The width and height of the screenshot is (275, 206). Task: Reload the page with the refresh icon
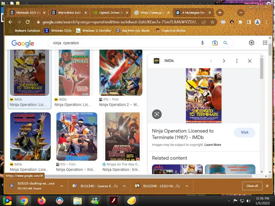coord(28,22)
